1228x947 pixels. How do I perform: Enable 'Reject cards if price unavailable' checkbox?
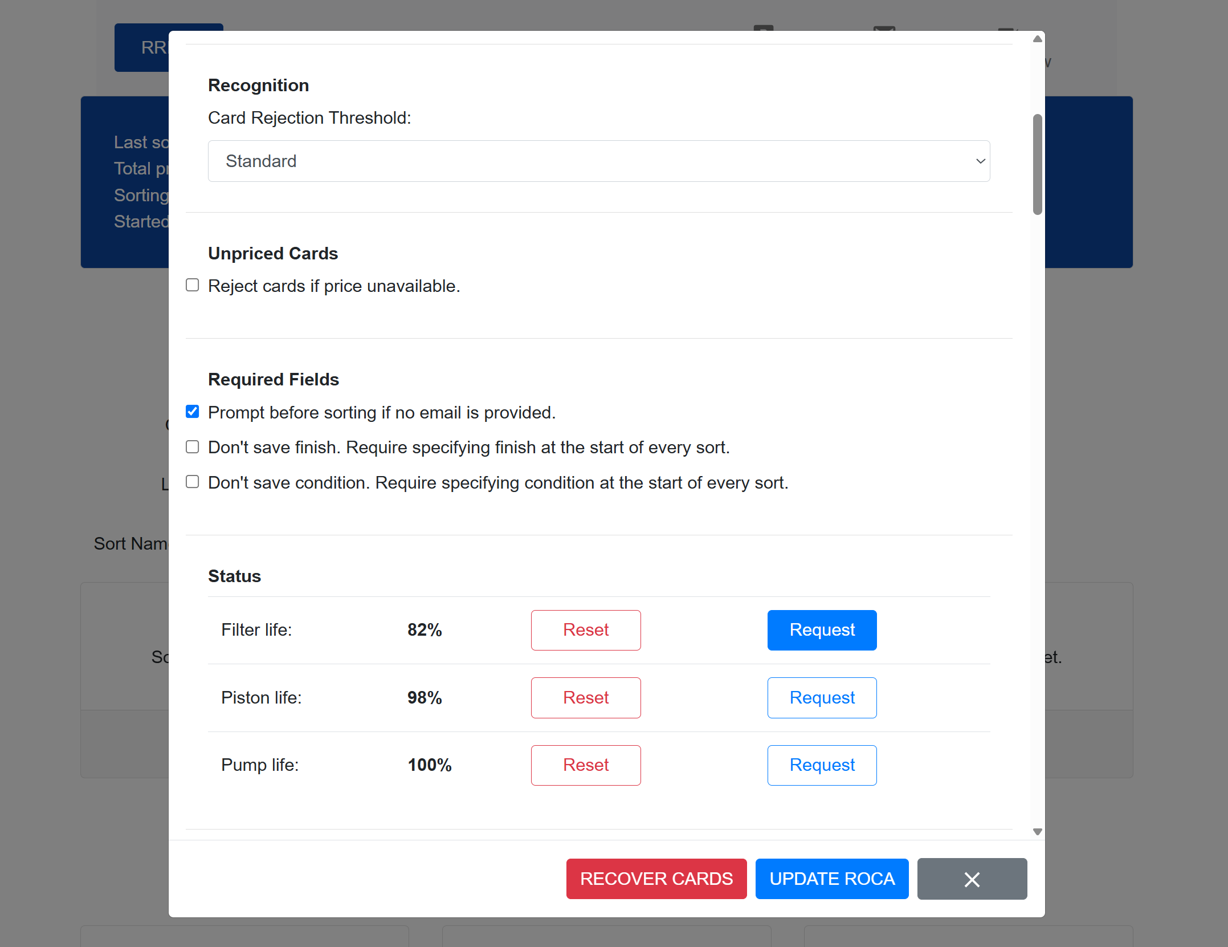pyautogui.click(x=193, y=285)
